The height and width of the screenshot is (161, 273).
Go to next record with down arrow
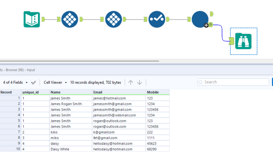pyautogui.click(x=139, y=82)
